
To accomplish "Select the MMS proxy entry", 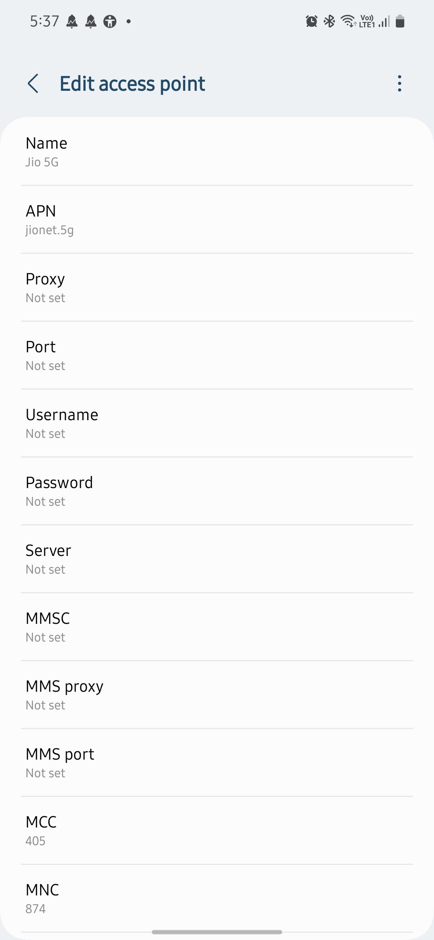I will (x=217, y=695).
